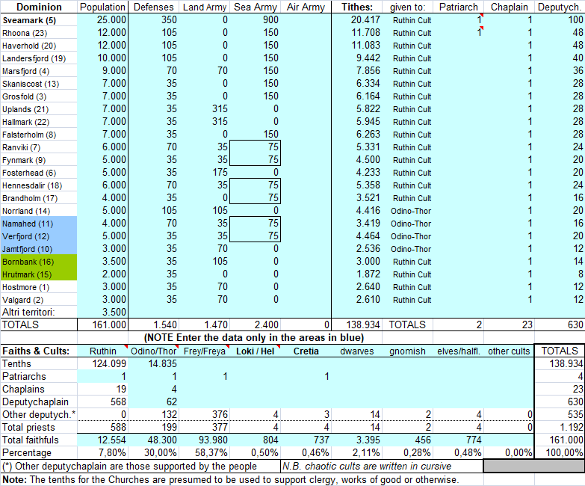Select Sveamark population value 25.000
This screenshot has width=585, height=486.
102,20
